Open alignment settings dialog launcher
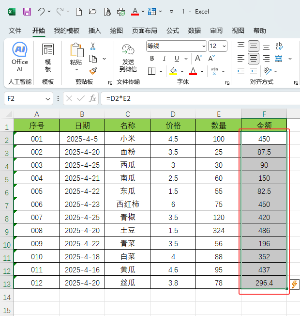This screenshot has width=300, height=316. click(296, 82)
